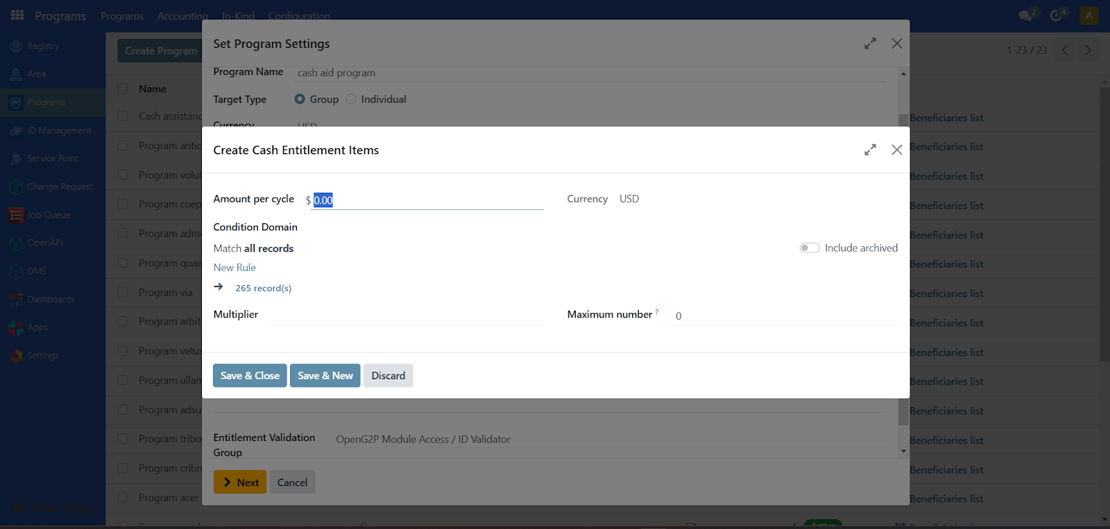Open the 265 record(s) link
The image size is (1110, 529).
264,288
